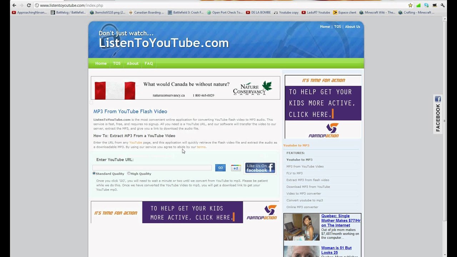Viewport: 457px width, 257px height.
Task: Open the ApproachingNirvana bookmark
Action: 29,12
